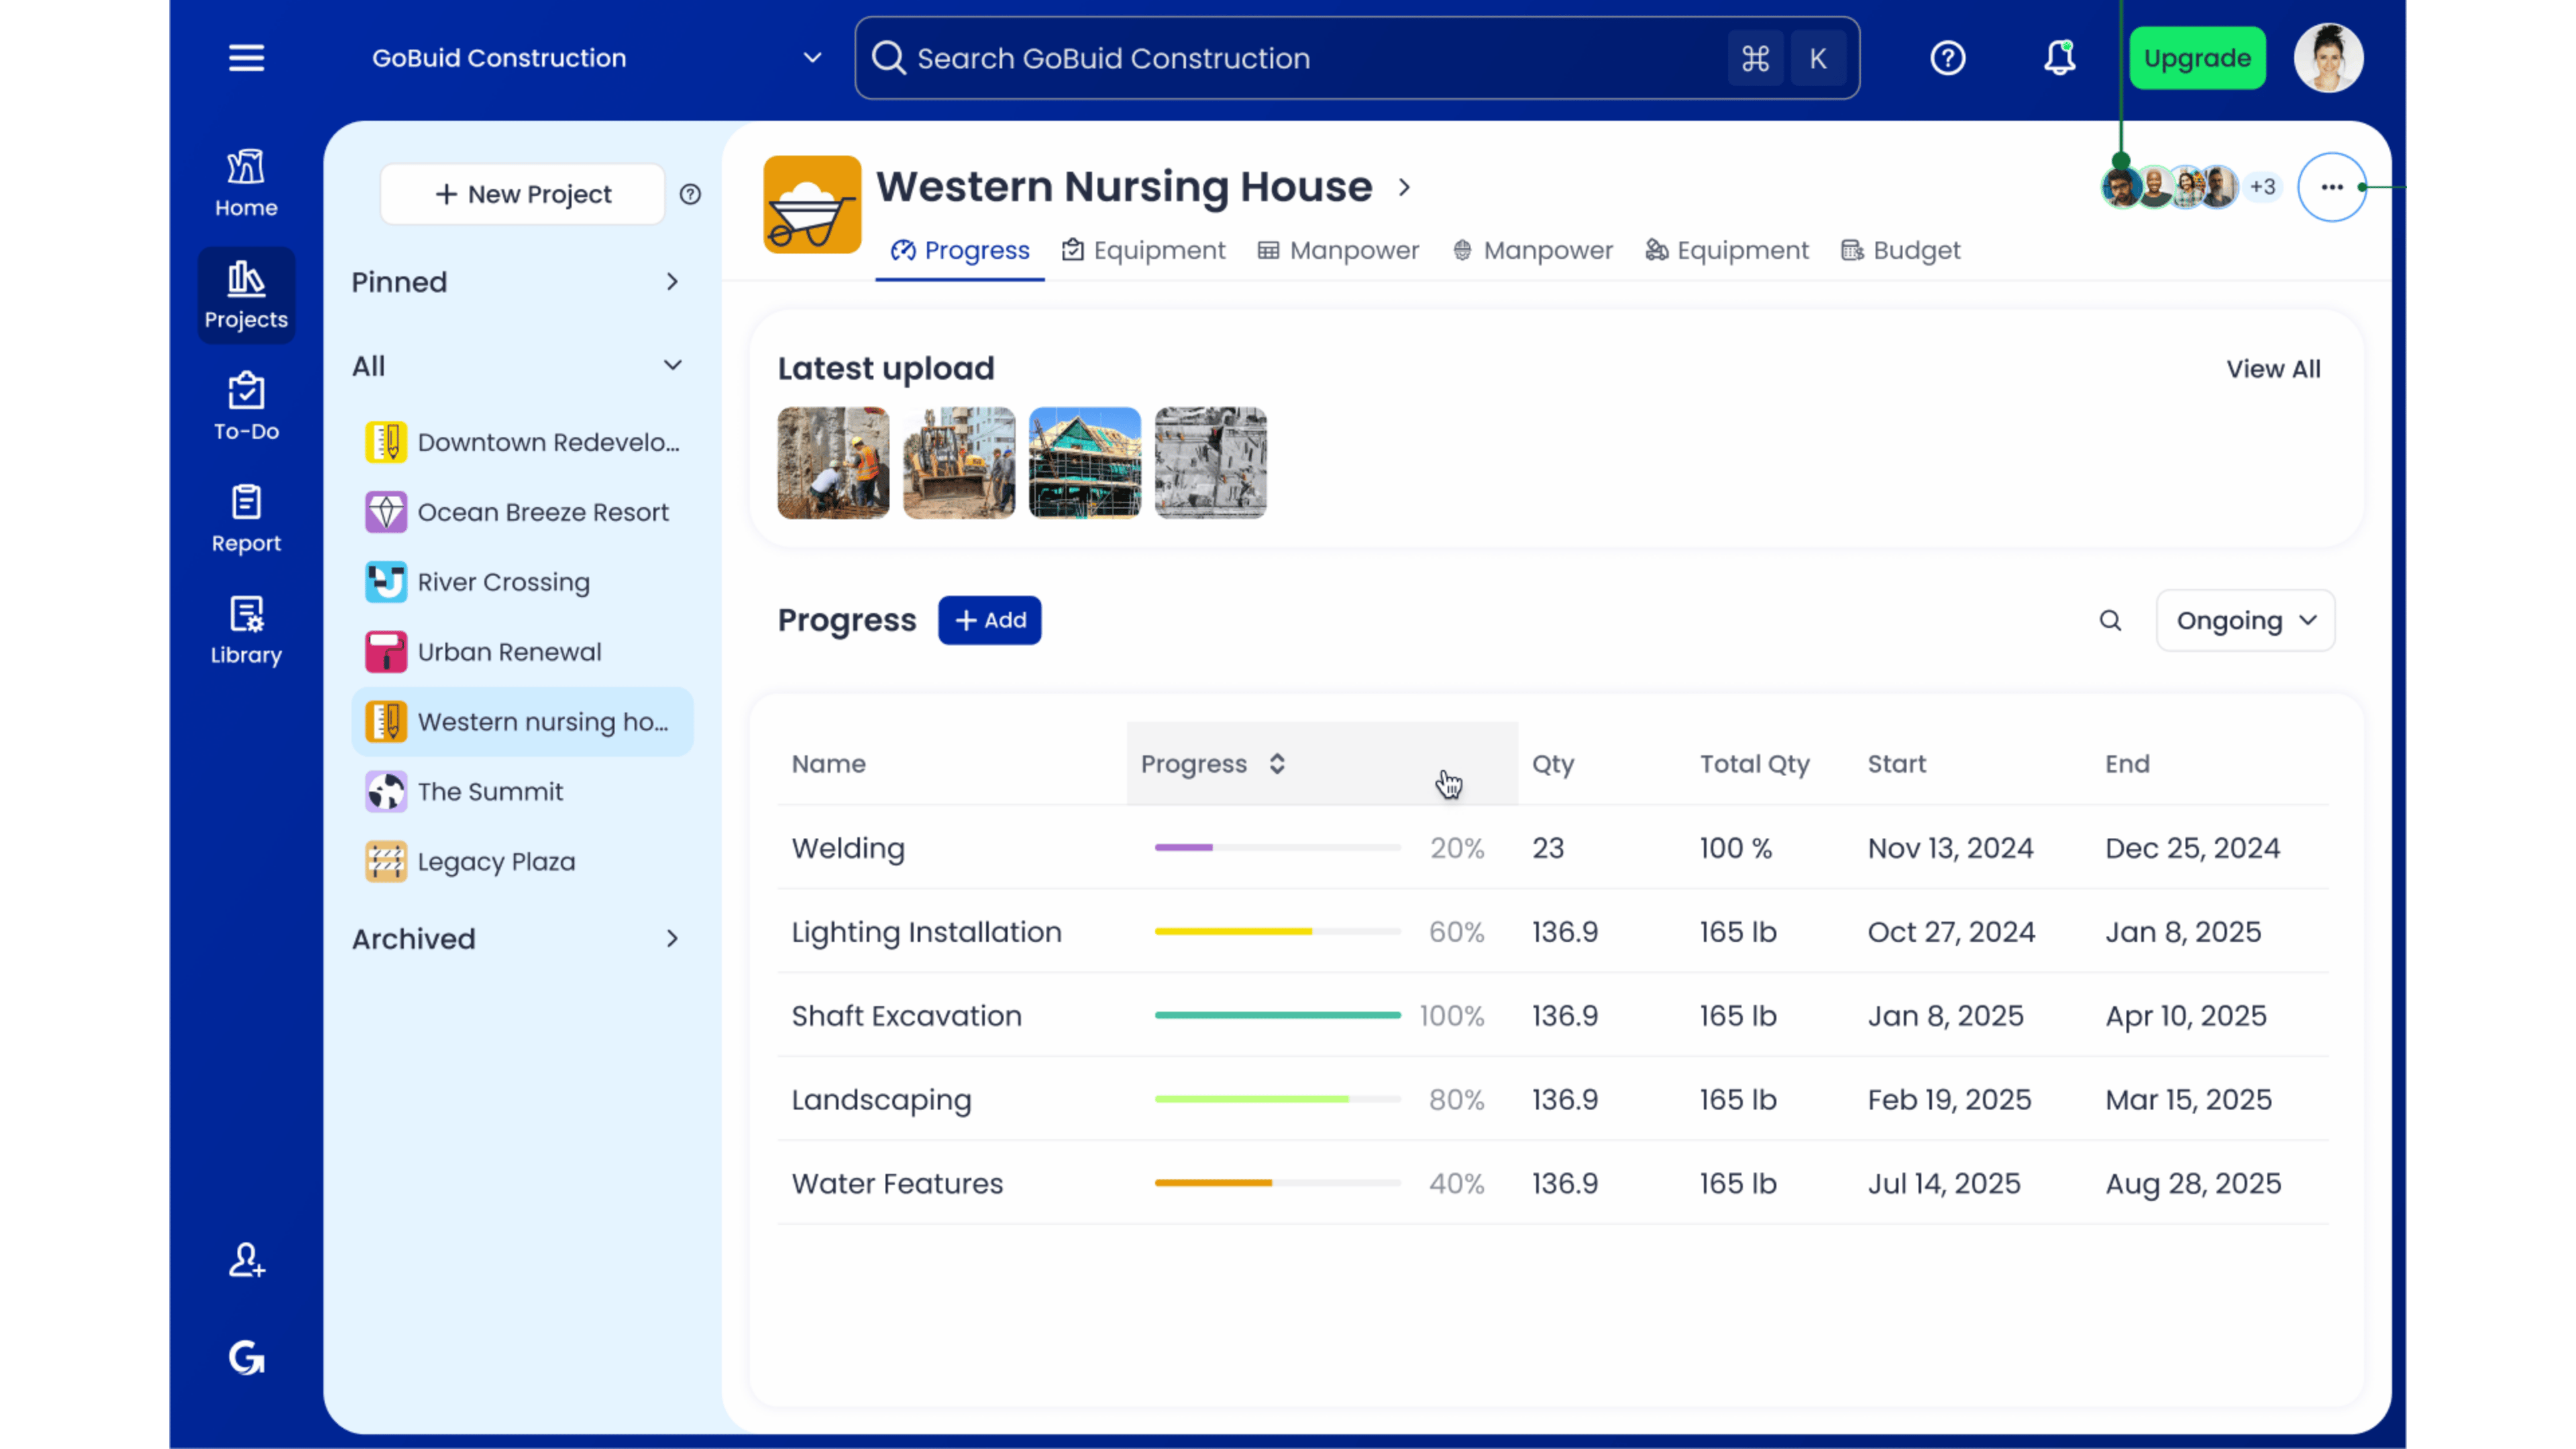The width and height of the screenshot is (2576, 1449).
Task: Click the Add progress button
Action: pos(989,621)
